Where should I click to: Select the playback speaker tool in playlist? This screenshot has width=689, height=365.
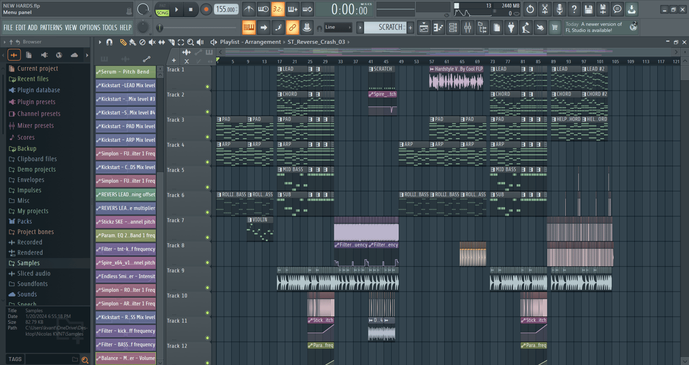coord(200,42)
